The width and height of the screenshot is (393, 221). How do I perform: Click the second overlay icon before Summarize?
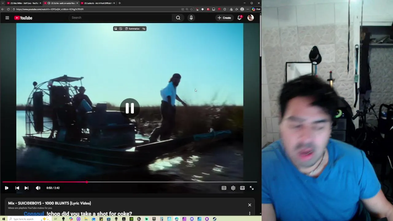[x=121, y=29]
